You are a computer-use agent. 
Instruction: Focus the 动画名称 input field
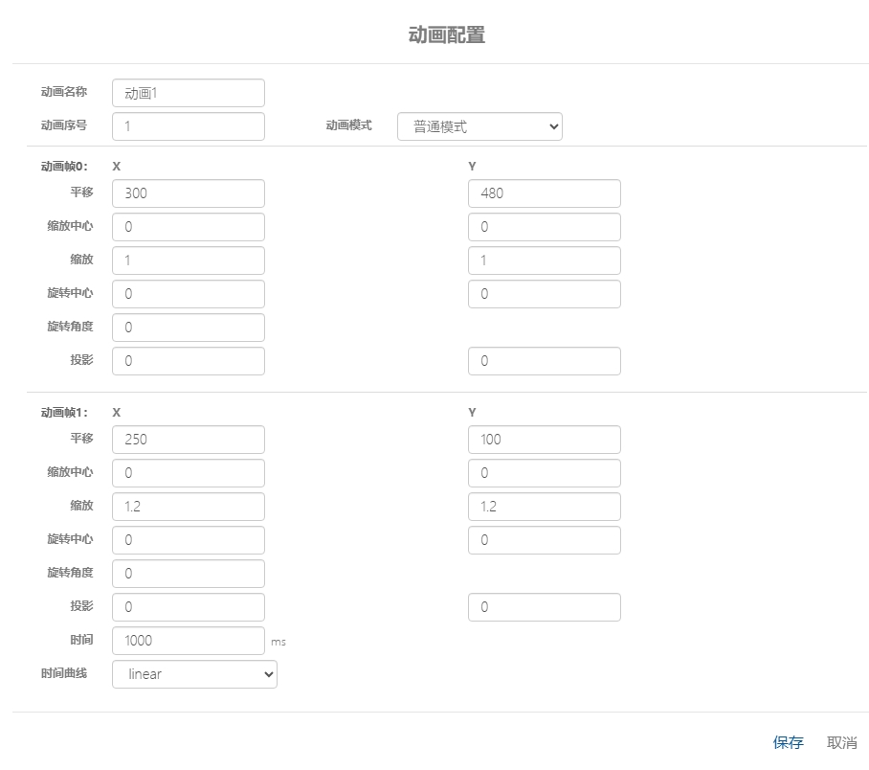[x=188, y=93]
